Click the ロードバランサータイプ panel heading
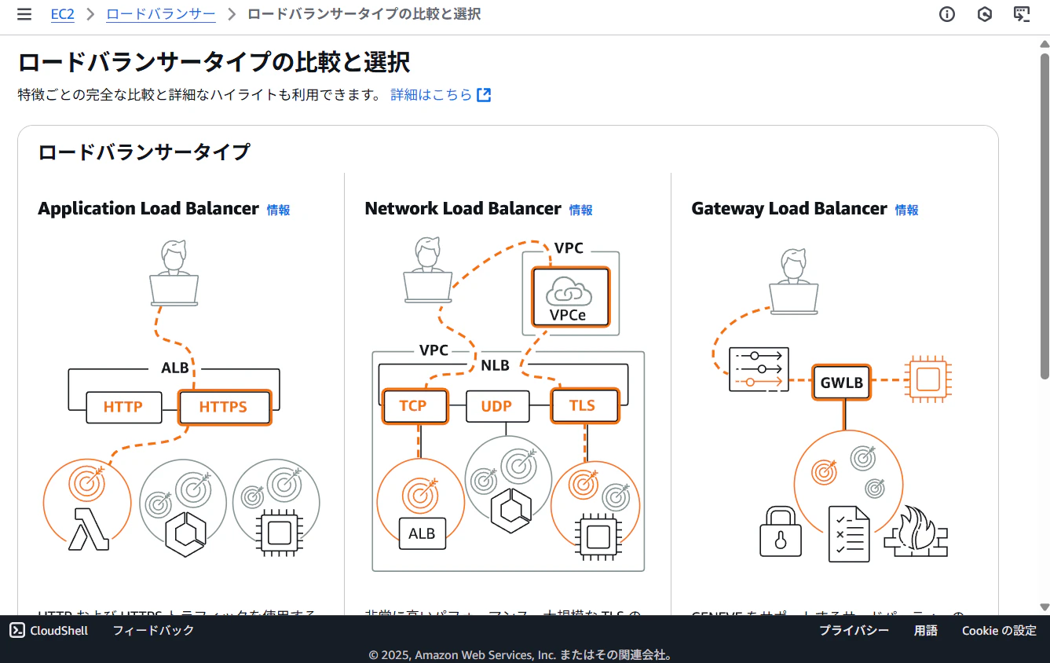 [x=144, y=152]
